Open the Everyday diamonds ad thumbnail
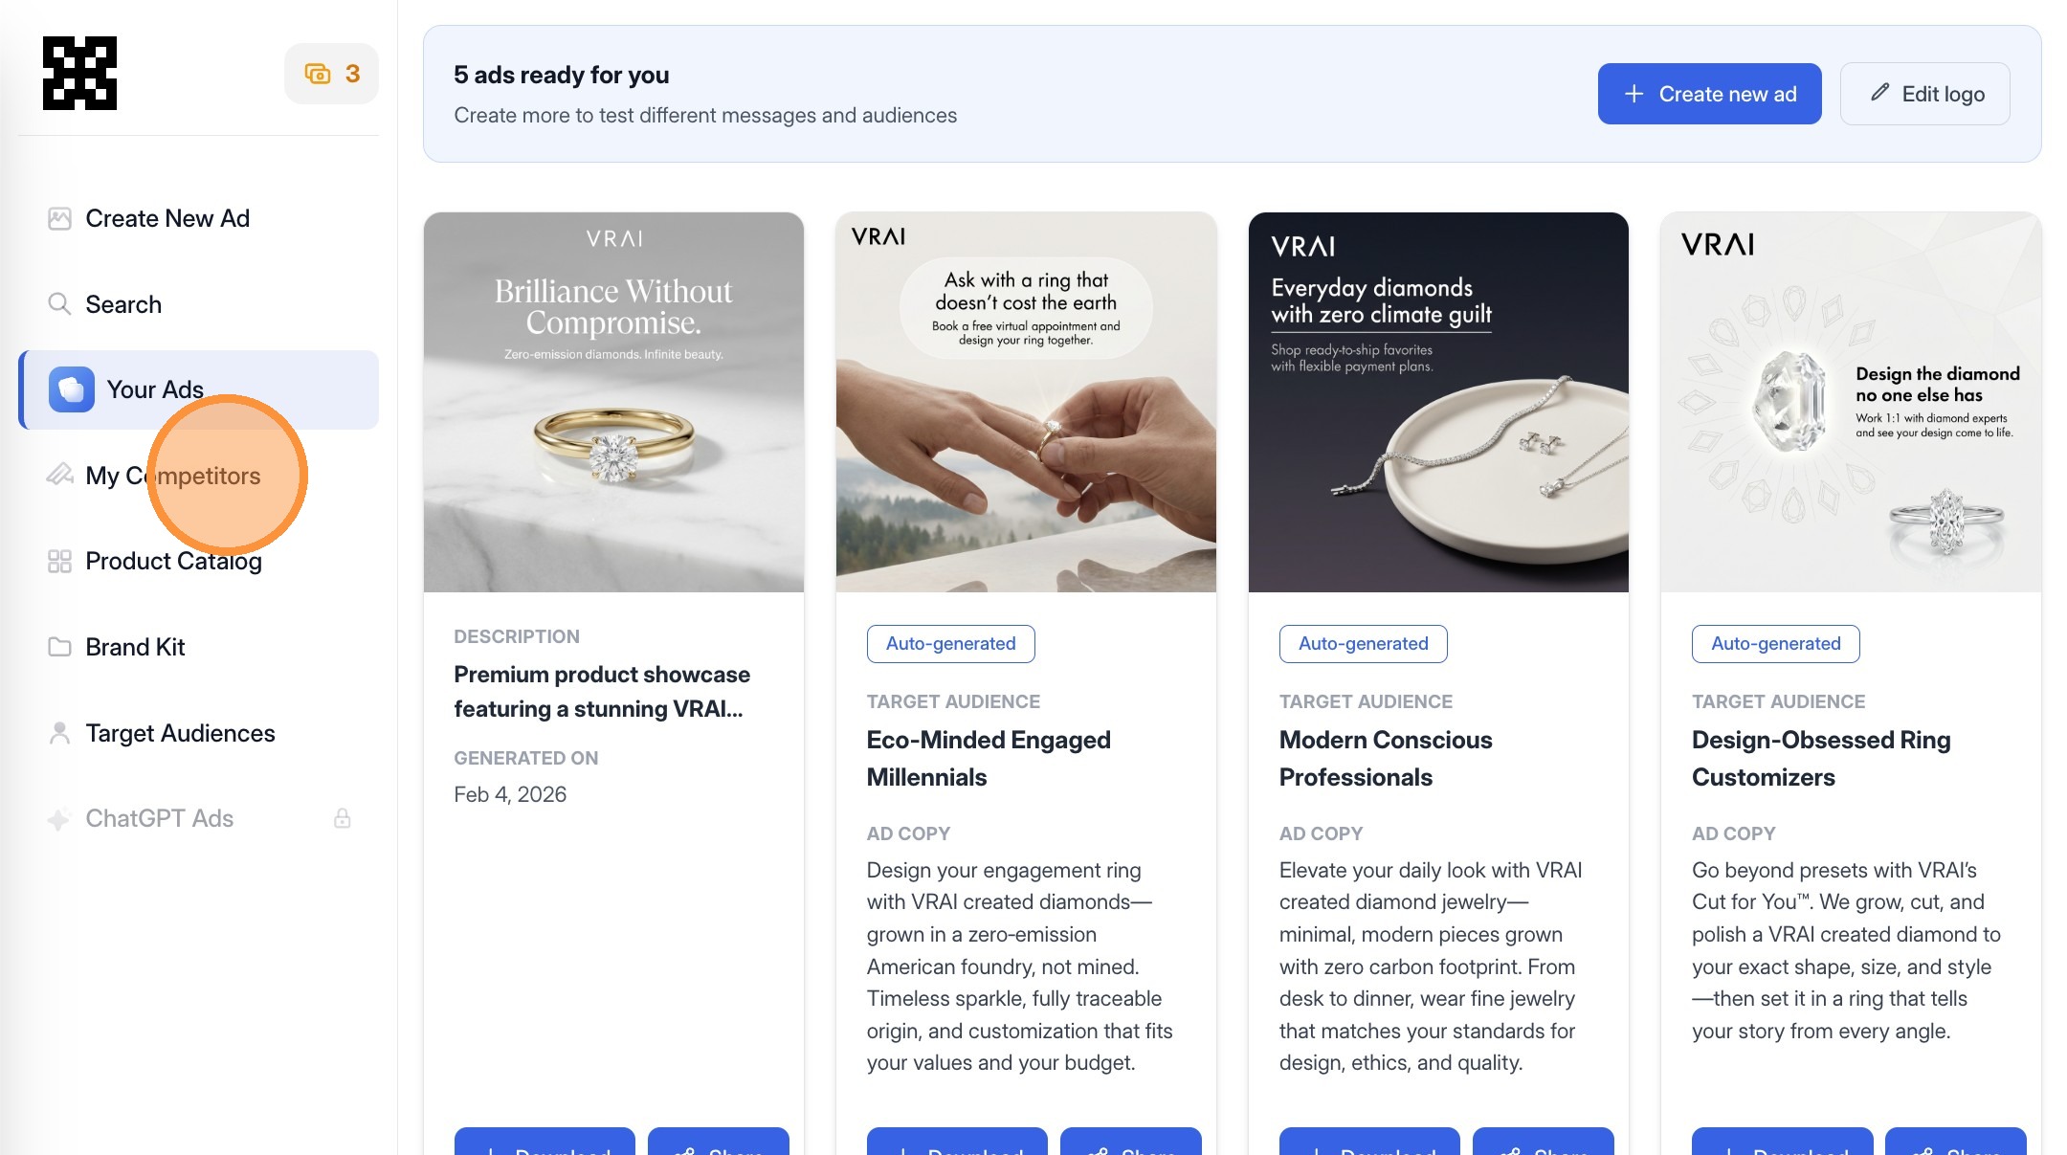Screen dimensions: 2067x1155 [x=1438, y=402]
